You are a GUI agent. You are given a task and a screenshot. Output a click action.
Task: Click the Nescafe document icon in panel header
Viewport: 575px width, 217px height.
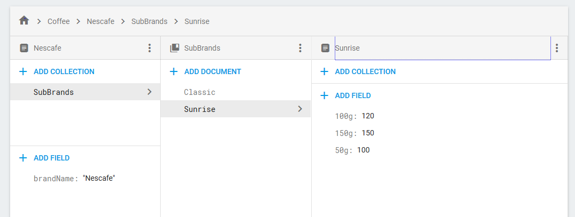point(23,48)
